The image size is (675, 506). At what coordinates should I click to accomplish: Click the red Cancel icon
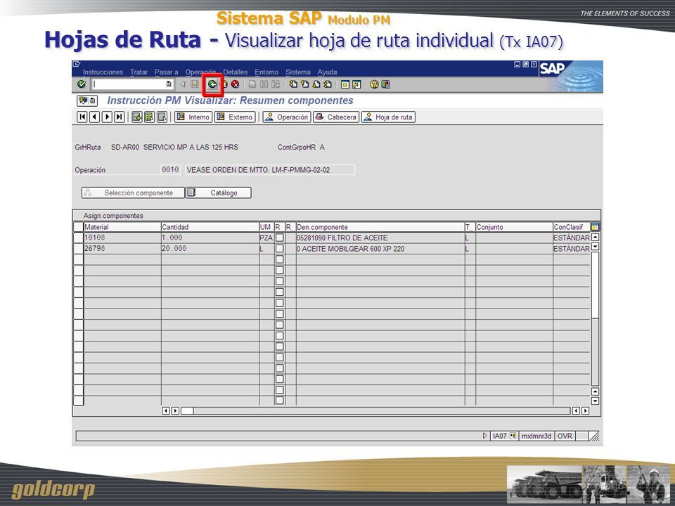(235, 84)
